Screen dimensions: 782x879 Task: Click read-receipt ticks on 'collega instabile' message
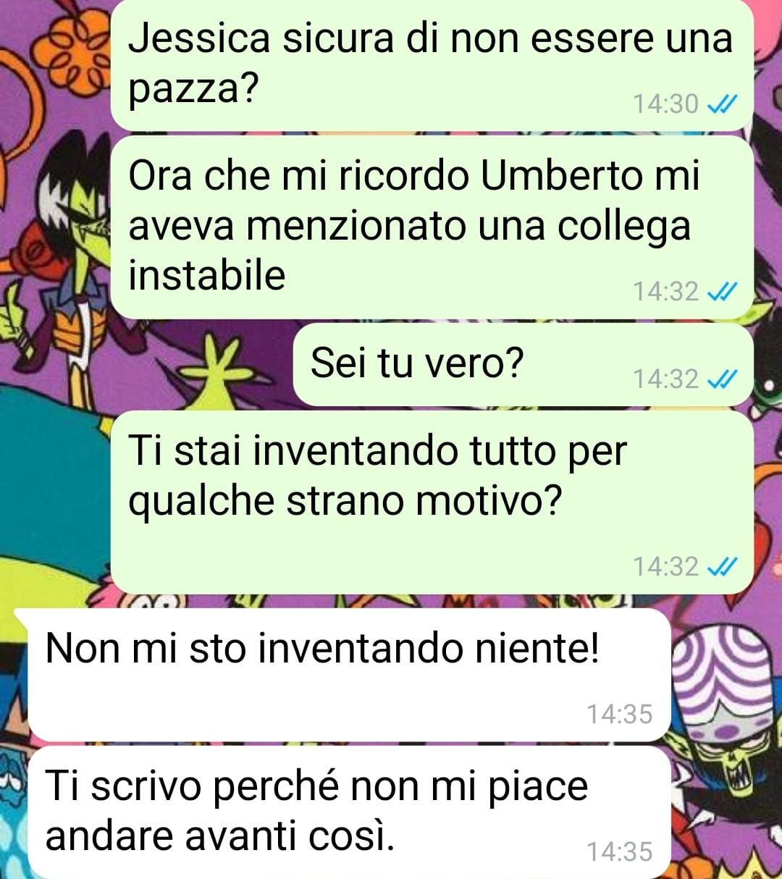[721, 292]
